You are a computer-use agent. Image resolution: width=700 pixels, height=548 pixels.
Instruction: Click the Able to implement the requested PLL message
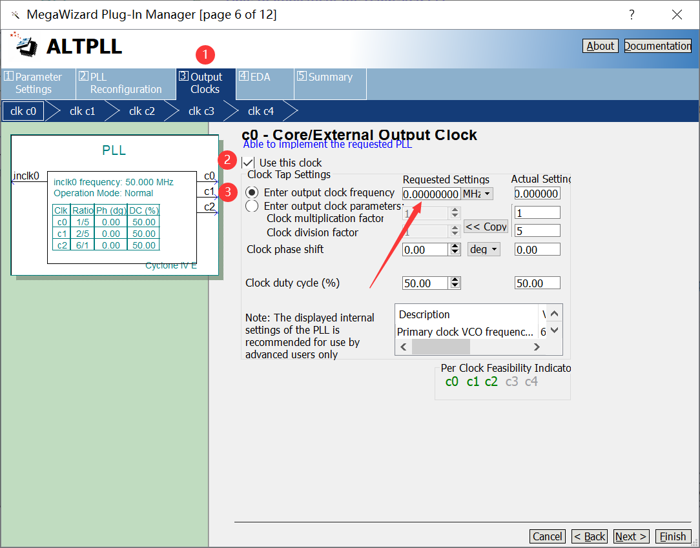[327, 144]
